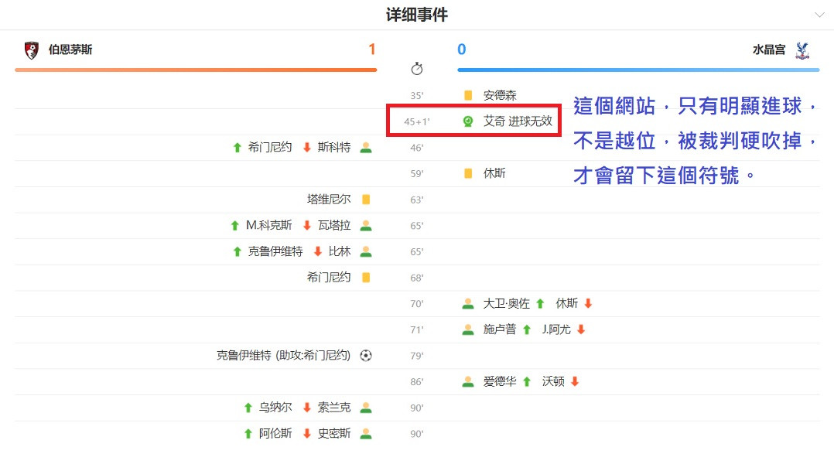
Task: Open the 水晶宫 team name
Action: click(x=769, y=50)
